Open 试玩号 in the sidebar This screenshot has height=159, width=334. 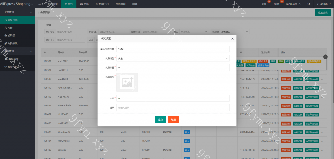click(17, 36)
